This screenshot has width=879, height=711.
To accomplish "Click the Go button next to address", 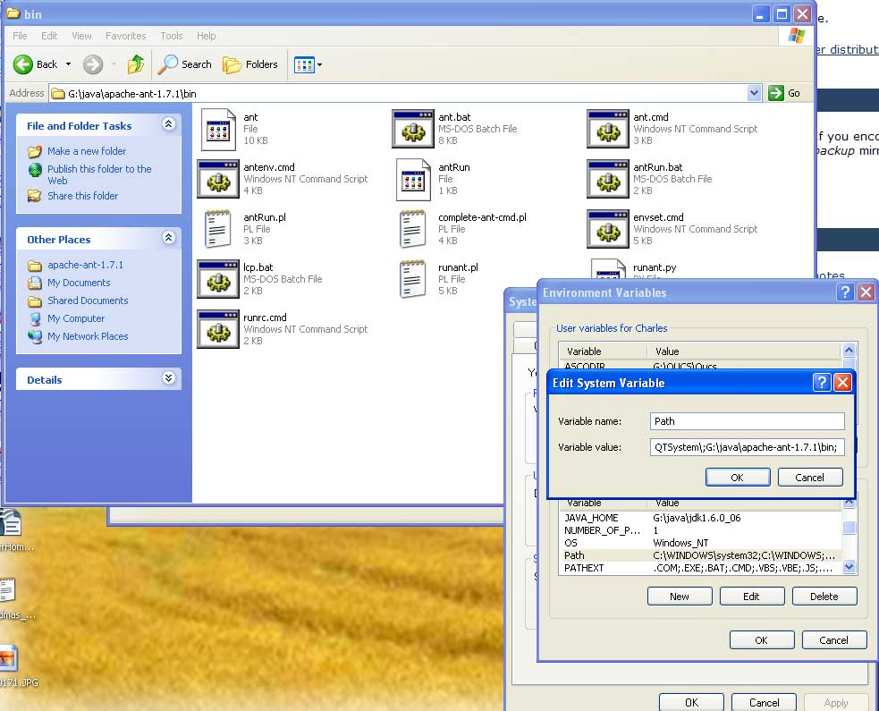I will (785, 93).
